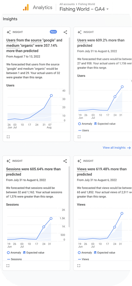This screenshot has width=132, height=286.
Task: Click the Fishing World breadcrumb
Action: [x=87, y=4]
